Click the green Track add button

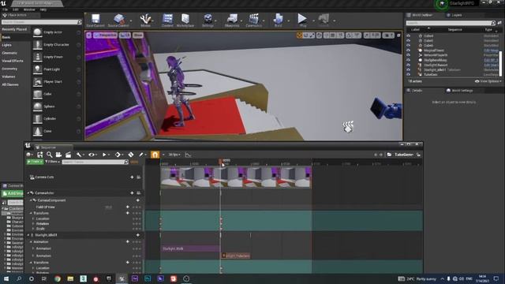[x=35, y=162]
